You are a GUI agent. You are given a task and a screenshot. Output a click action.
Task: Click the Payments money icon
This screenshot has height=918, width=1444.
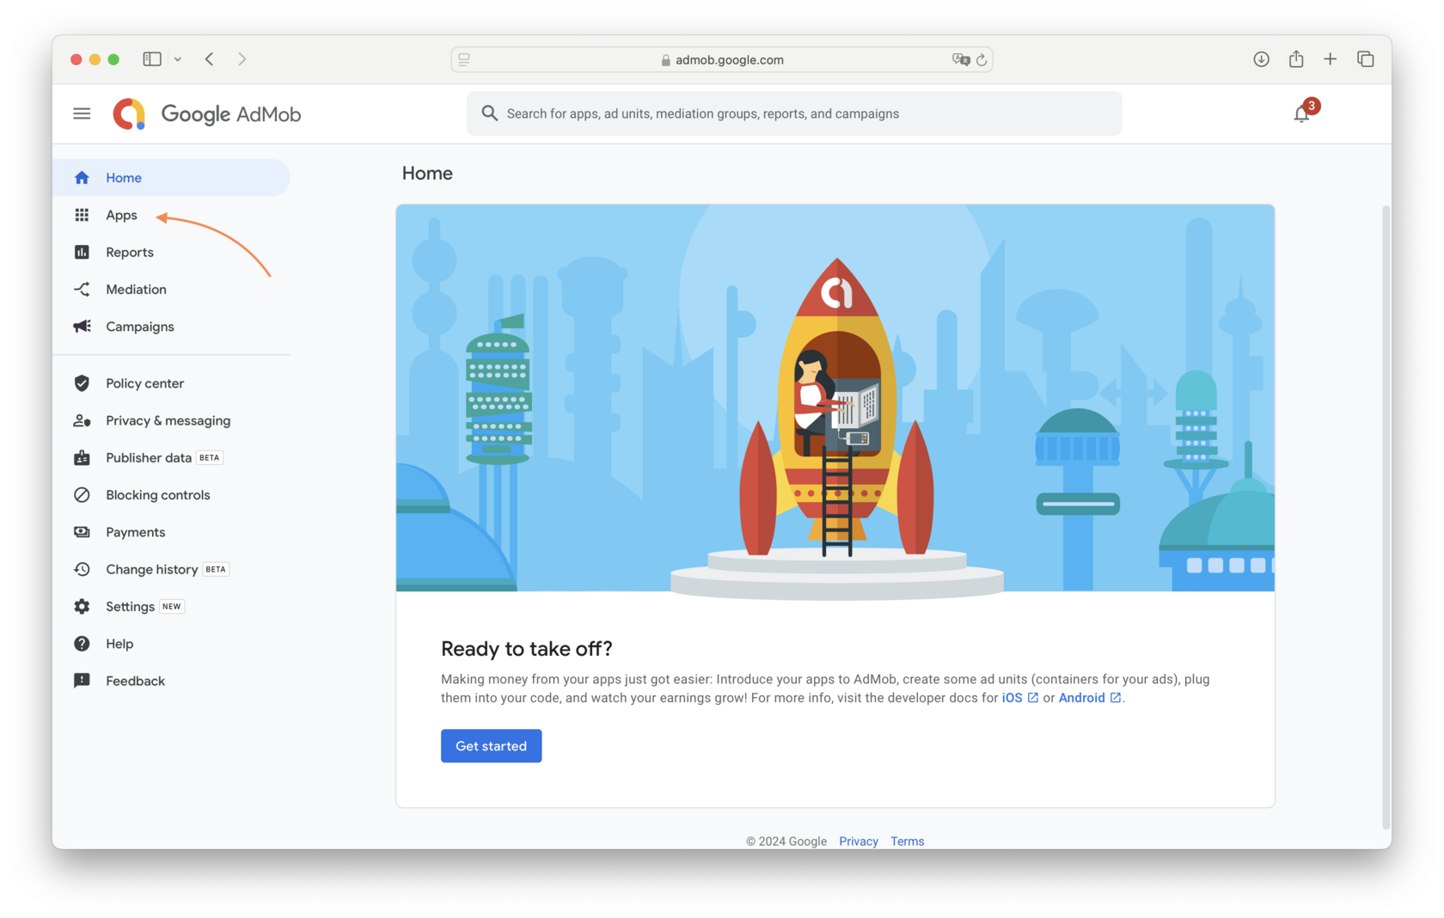[x=82, y=532]
